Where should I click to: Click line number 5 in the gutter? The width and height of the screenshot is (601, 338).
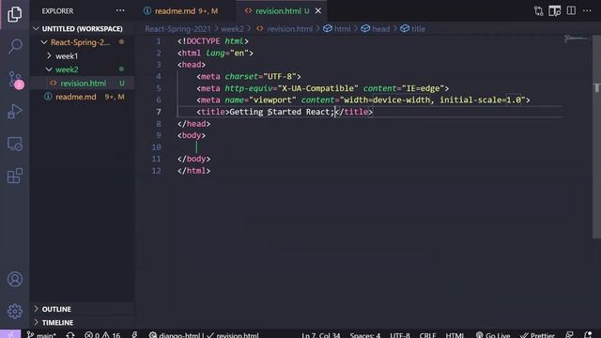(159, 88)
